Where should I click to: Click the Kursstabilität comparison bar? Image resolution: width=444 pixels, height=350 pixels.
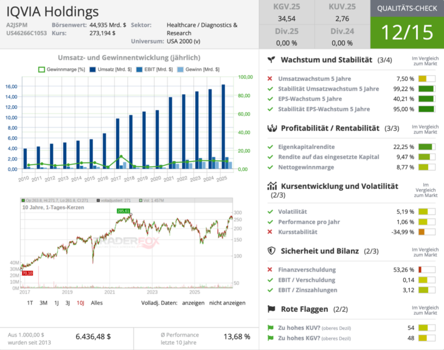tap(427, 232)
